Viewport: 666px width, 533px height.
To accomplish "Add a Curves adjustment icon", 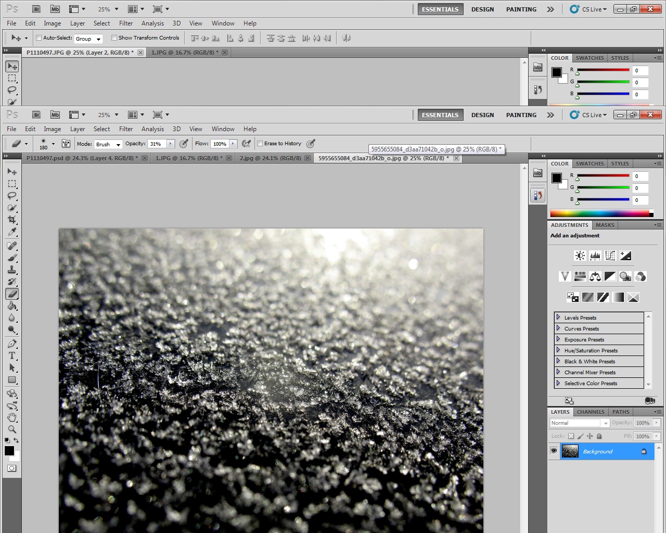I will (610, 256).
